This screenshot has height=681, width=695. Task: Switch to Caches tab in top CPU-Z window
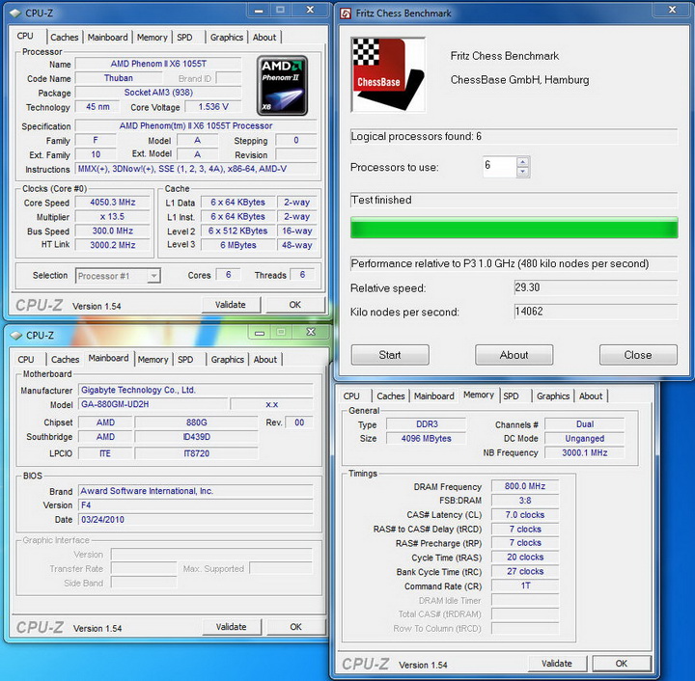tap(65, 38)
